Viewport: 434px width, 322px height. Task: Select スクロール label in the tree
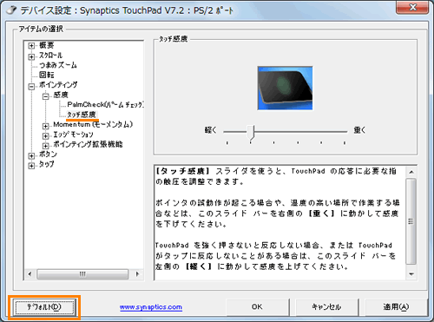tap(51, 56)
